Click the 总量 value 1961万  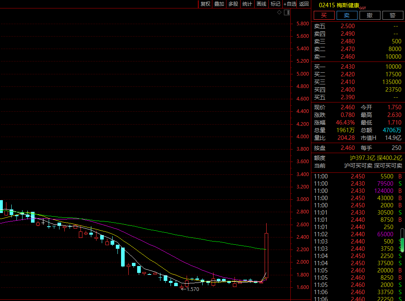click(x=345, y=130)
